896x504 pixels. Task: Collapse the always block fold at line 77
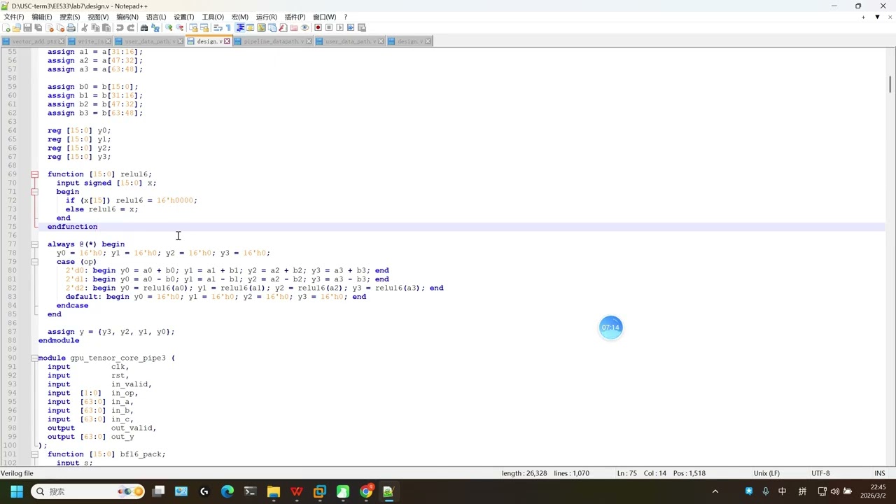[34, 244]
